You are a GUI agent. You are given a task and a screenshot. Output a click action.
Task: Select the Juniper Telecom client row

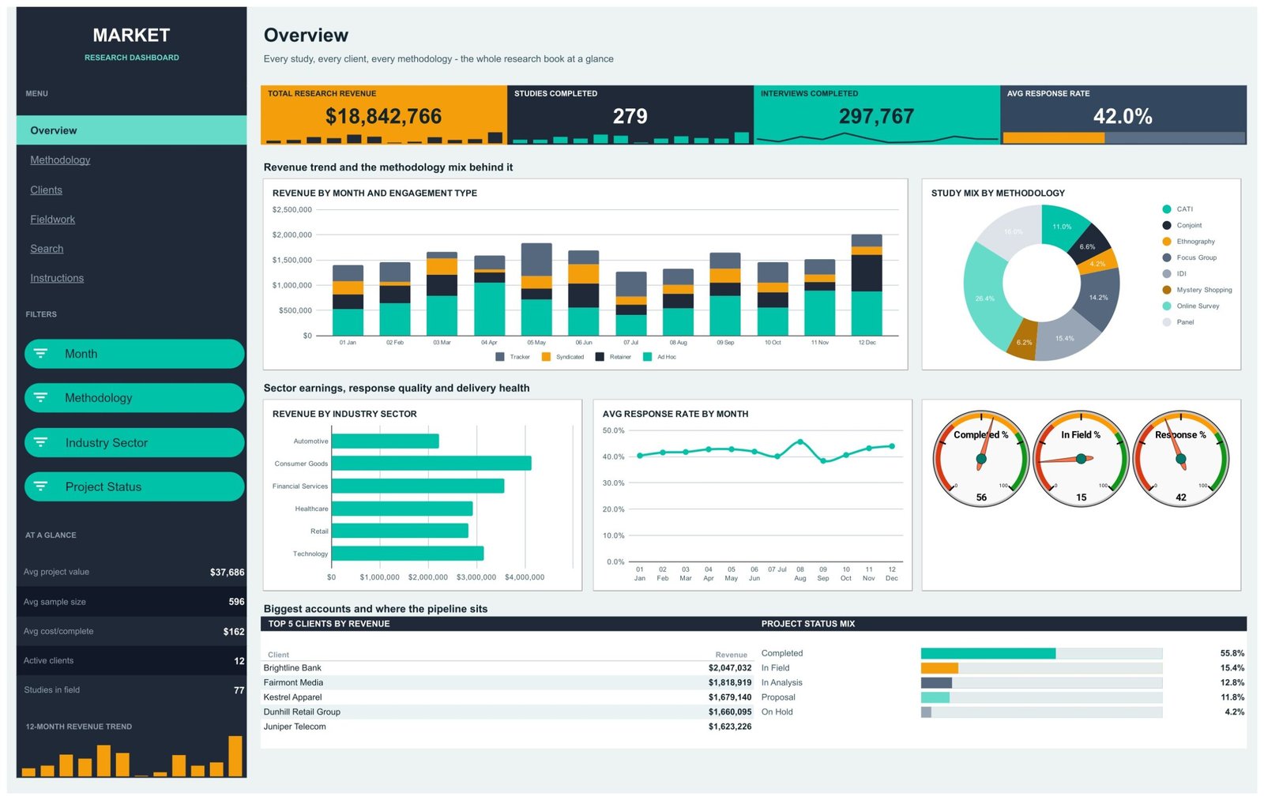pyautogui.click(x=507, y=727)
